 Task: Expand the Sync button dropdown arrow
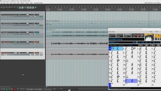click(x=143, y=36)
